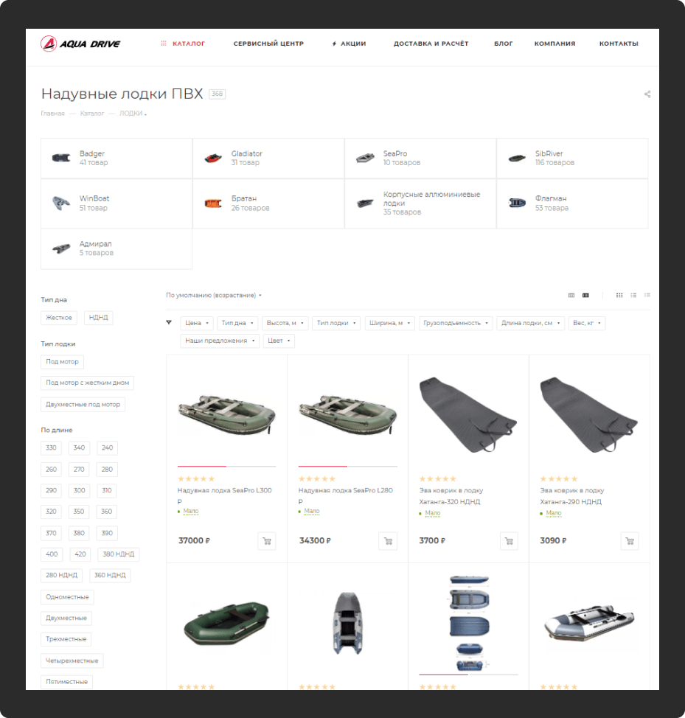Screen dimensions: 685x718
Task: Click the Aqua Drive logo
Action: 80,43
